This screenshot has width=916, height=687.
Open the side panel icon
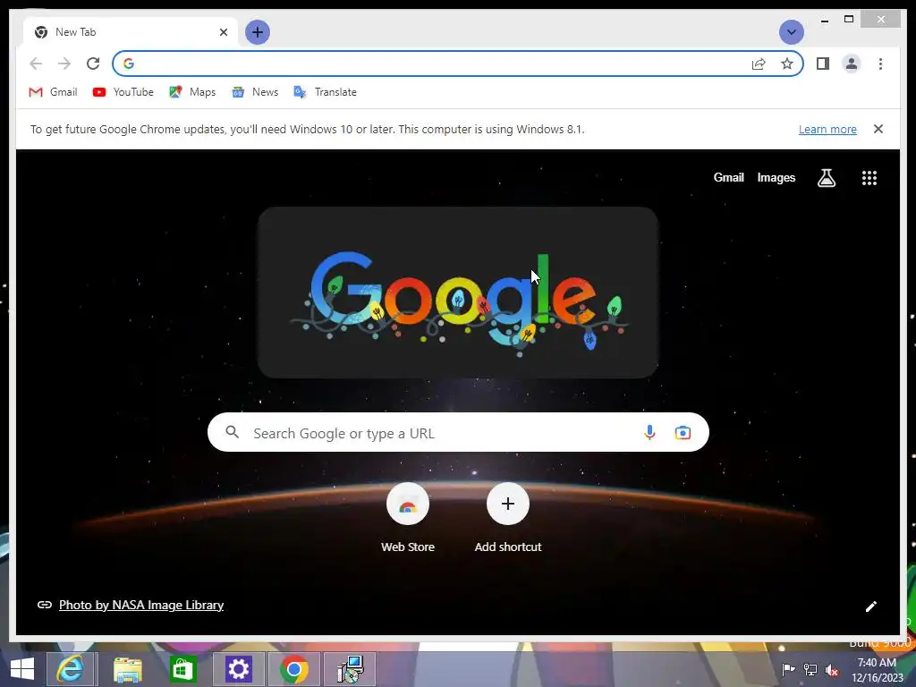(823, 64)
